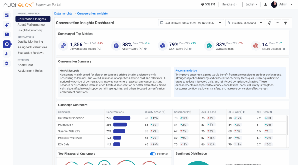
Task: Open Assigned Evaluations in sidebar
Action: point(33,47)
